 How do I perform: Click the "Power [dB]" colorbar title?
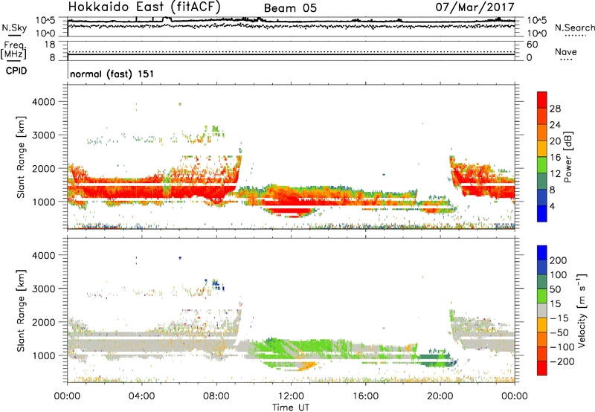[x=567, y=157]
